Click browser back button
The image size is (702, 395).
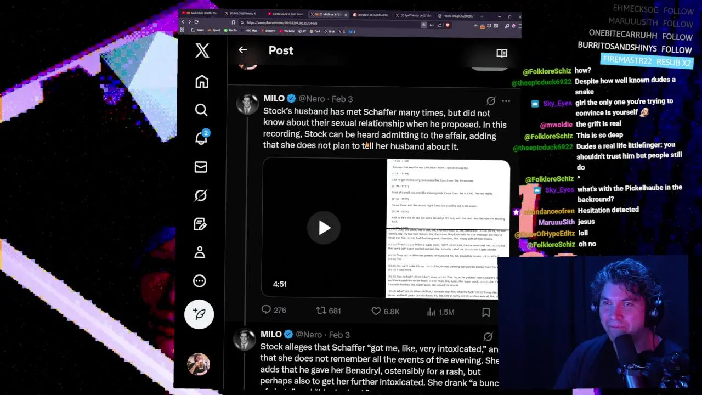[183, 22]
